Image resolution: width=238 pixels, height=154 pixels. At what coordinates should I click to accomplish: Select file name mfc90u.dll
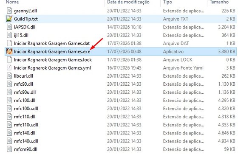pos(25,92)
